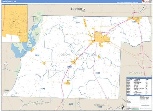The height and width of the screenshot is (111, 153).
Task: Select the 'DYER' county label
Action: click(x=39, y=104)
